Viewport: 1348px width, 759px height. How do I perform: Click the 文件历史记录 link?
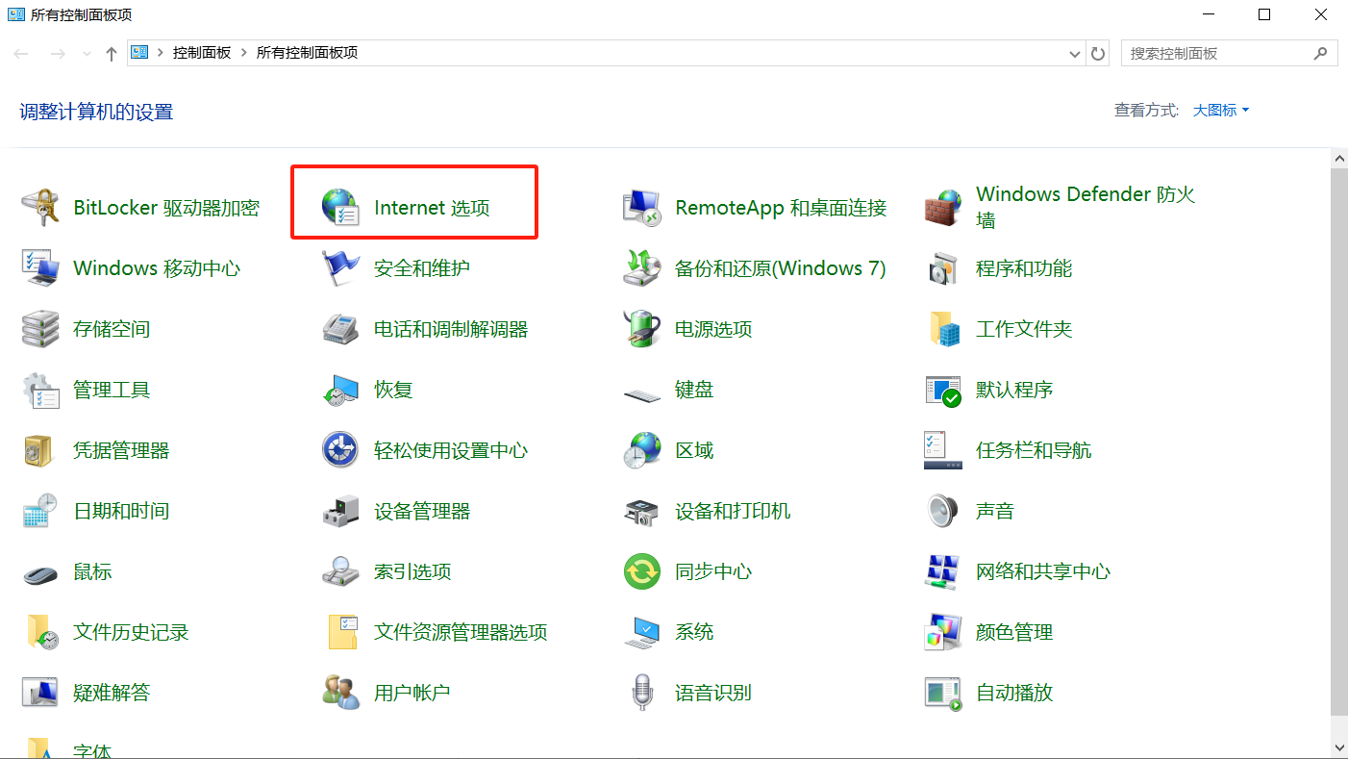pos(131,632)
